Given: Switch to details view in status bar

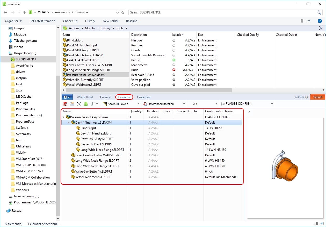Looking at the screenshot, I should point(316,224).
